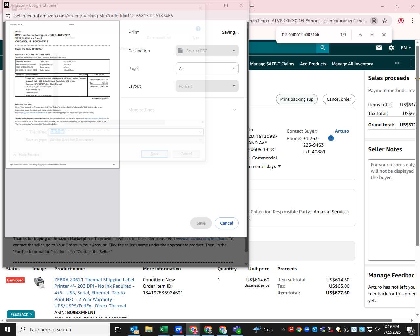
Task: Click the muted volume icon in tray
Action: [377, 329]
